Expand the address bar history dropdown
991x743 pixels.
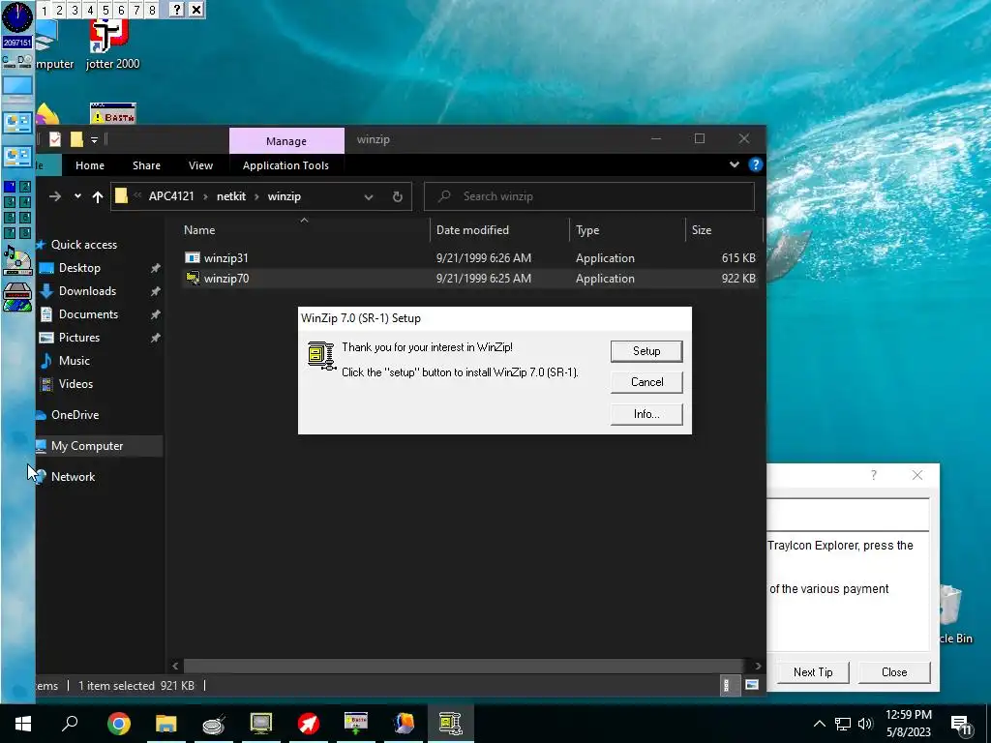pos(369,197)
